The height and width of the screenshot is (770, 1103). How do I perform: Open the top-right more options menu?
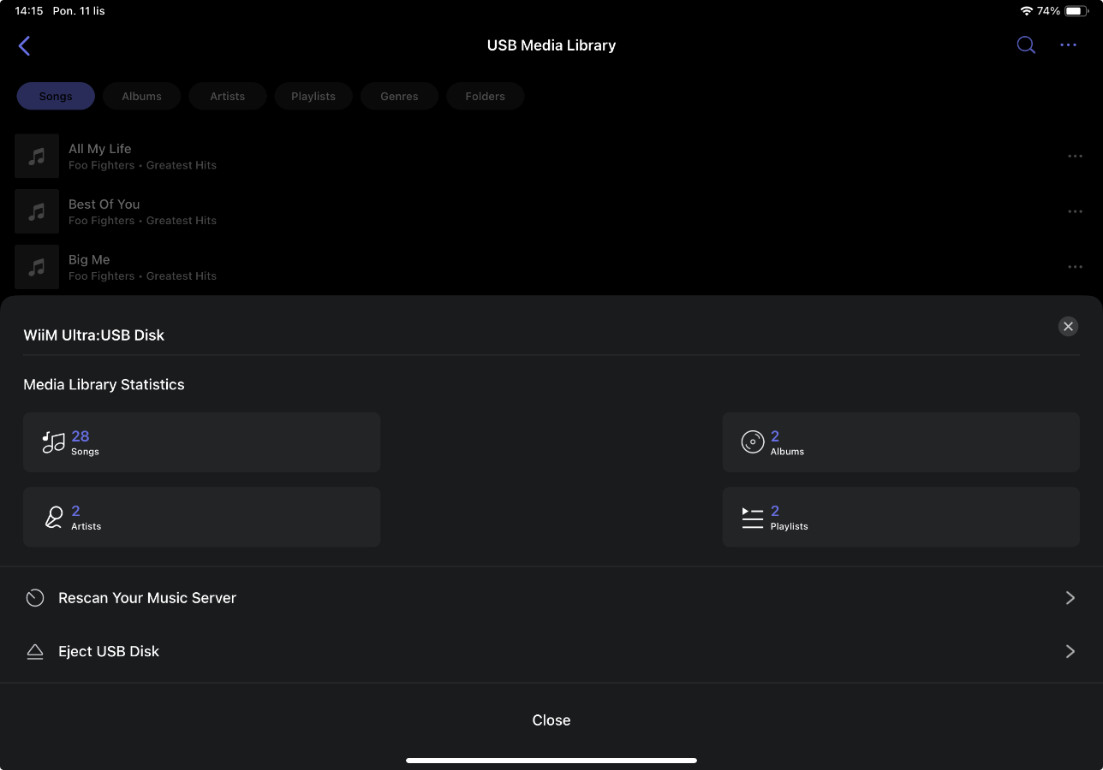pos(1068,45)
